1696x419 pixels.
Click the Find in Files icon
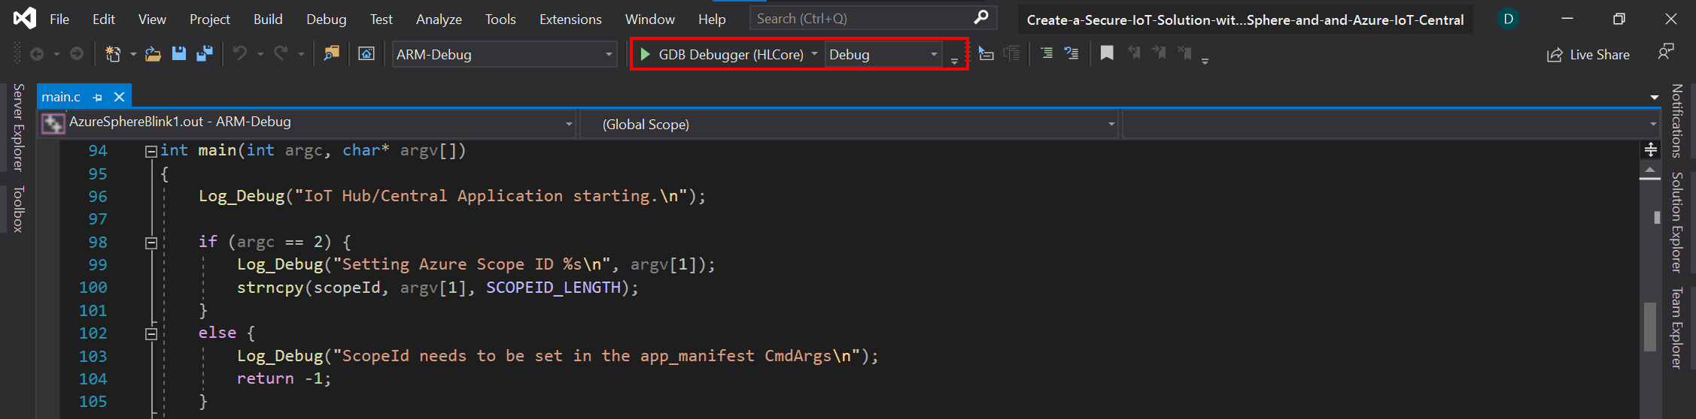coord(331,53)
